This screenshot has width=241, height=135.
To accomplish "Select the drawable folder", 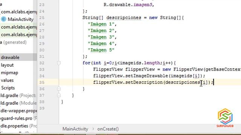I will [x=10, y=57].
